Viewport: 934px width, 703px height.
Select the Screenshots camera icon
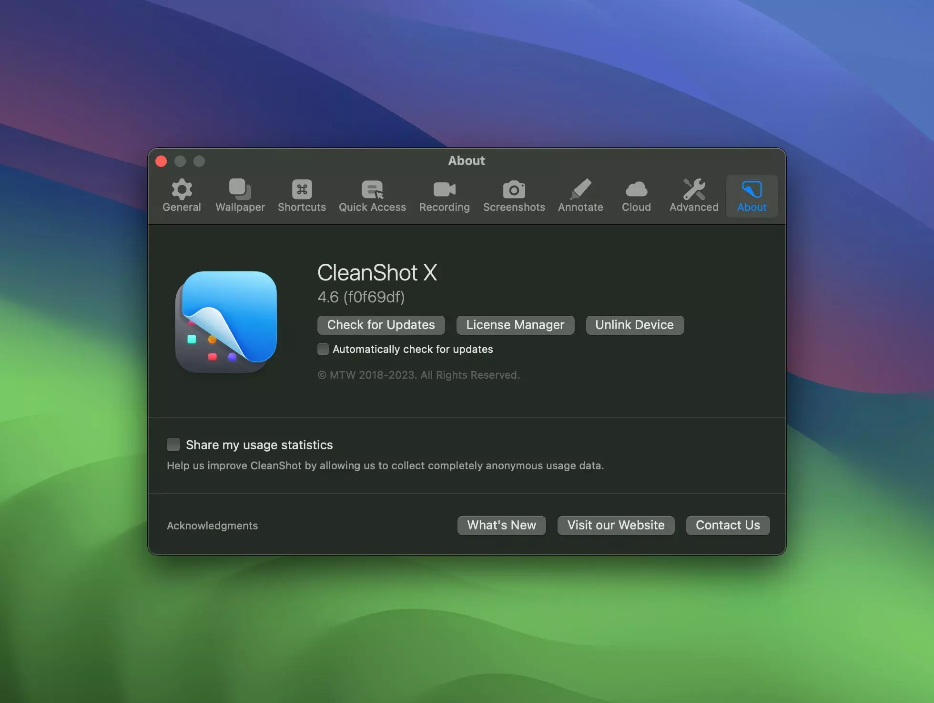[x=514, y=190]
